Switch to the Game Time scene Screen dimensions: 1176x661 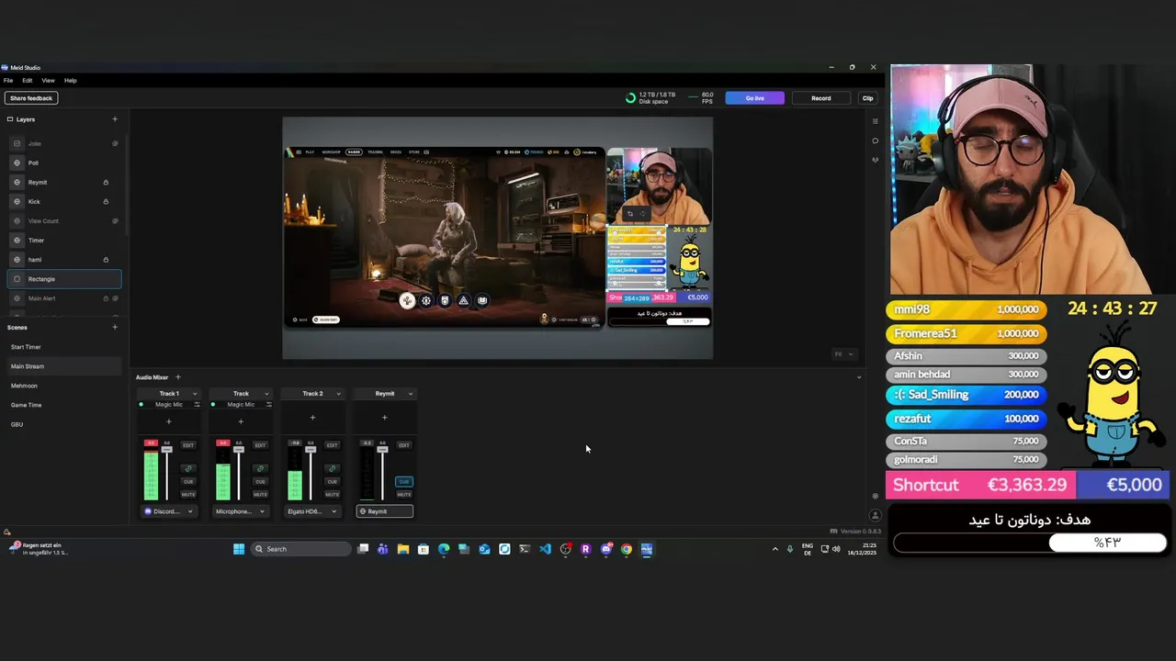tap(26, 405)
